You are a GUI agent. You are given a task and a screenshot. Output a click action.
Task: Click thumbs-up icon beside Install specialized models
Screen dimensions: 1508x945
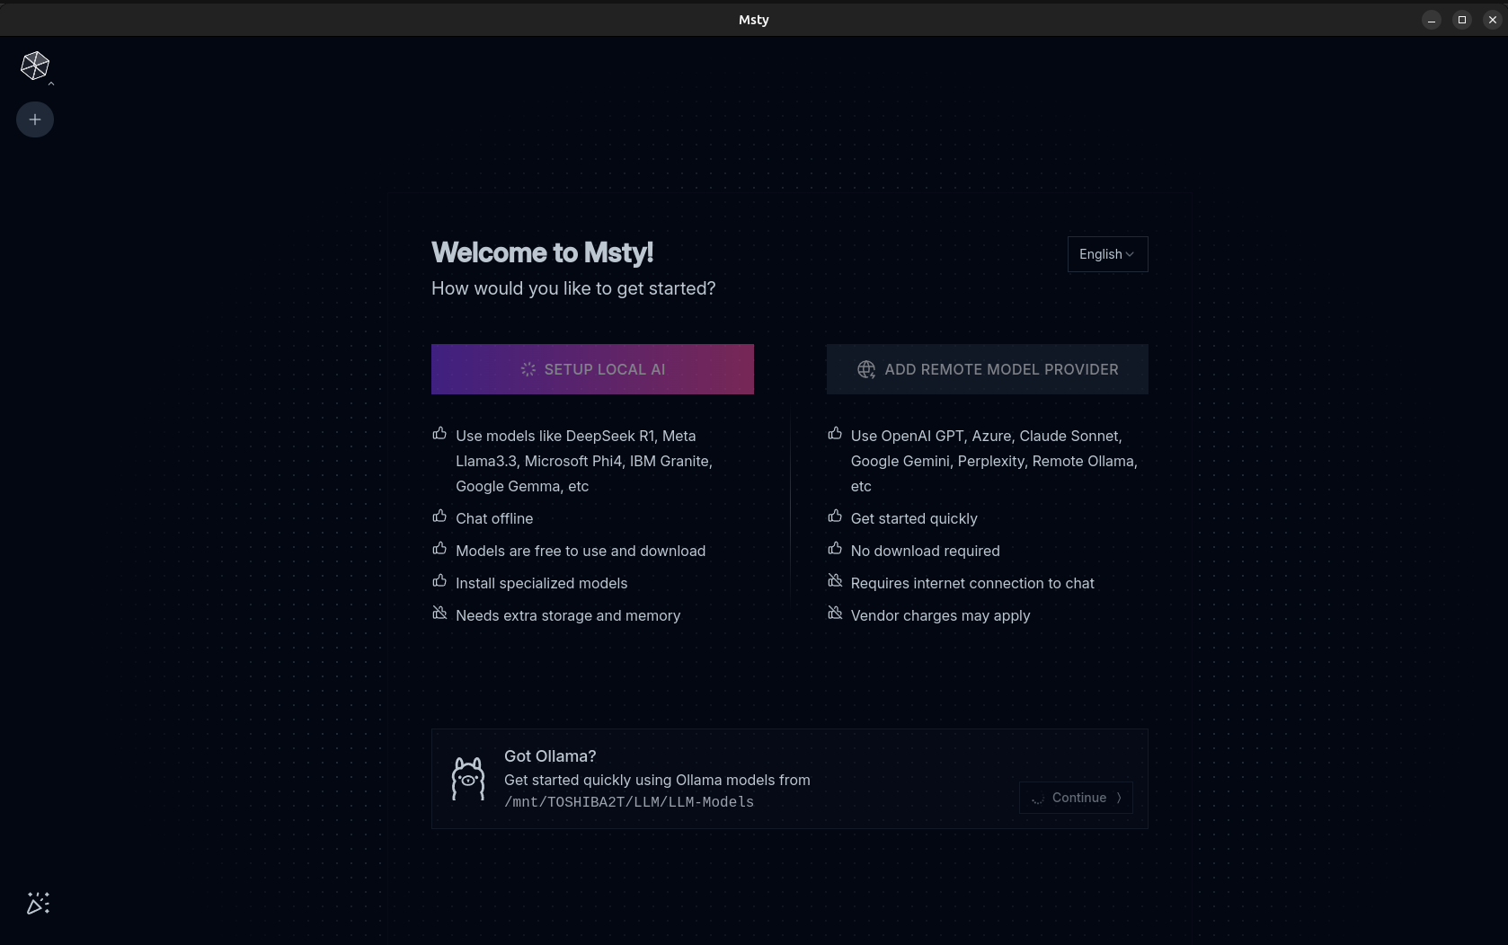pos(439,581)
